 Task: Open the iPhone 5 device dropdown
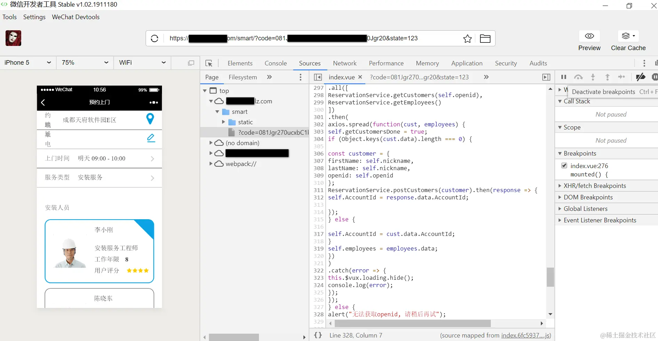tap(28, 63)
